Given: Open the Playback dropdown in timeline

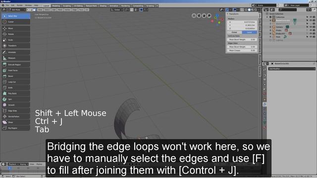Looking at the screenshot, I should coord(13,164).
